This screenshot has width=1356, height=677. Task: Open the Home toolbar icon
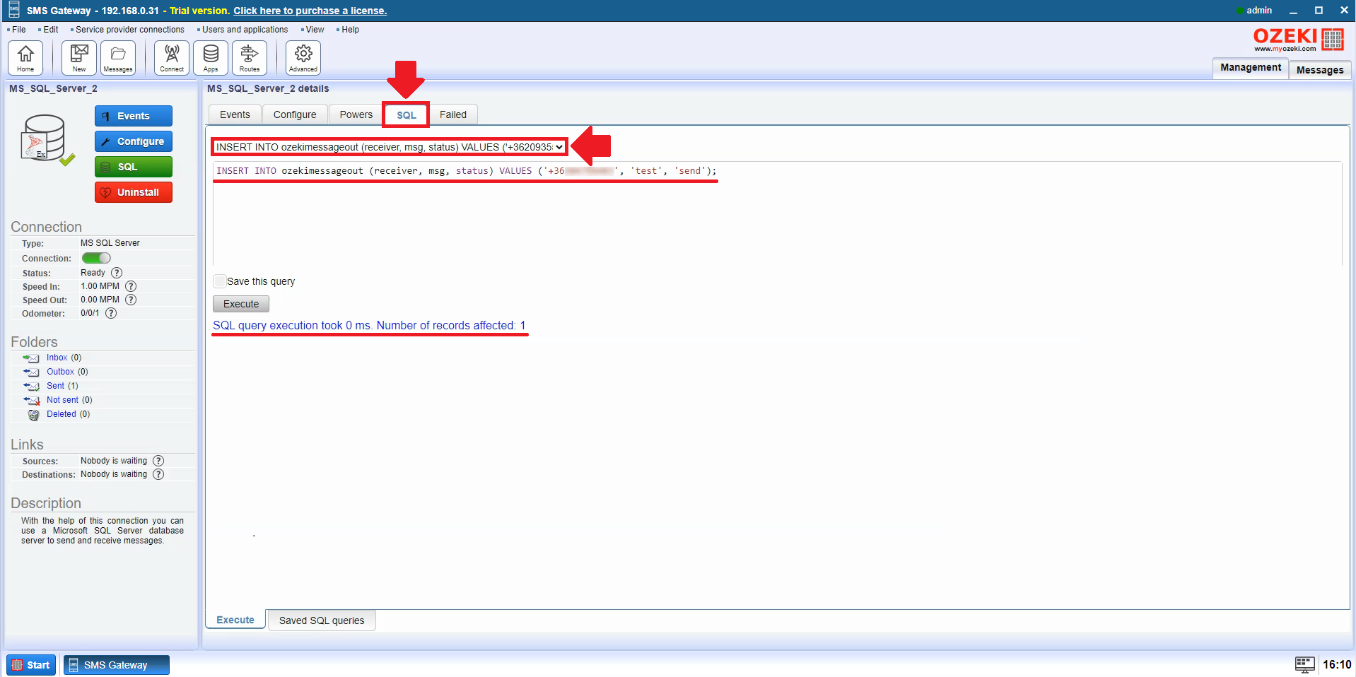(x=25, y=58)
